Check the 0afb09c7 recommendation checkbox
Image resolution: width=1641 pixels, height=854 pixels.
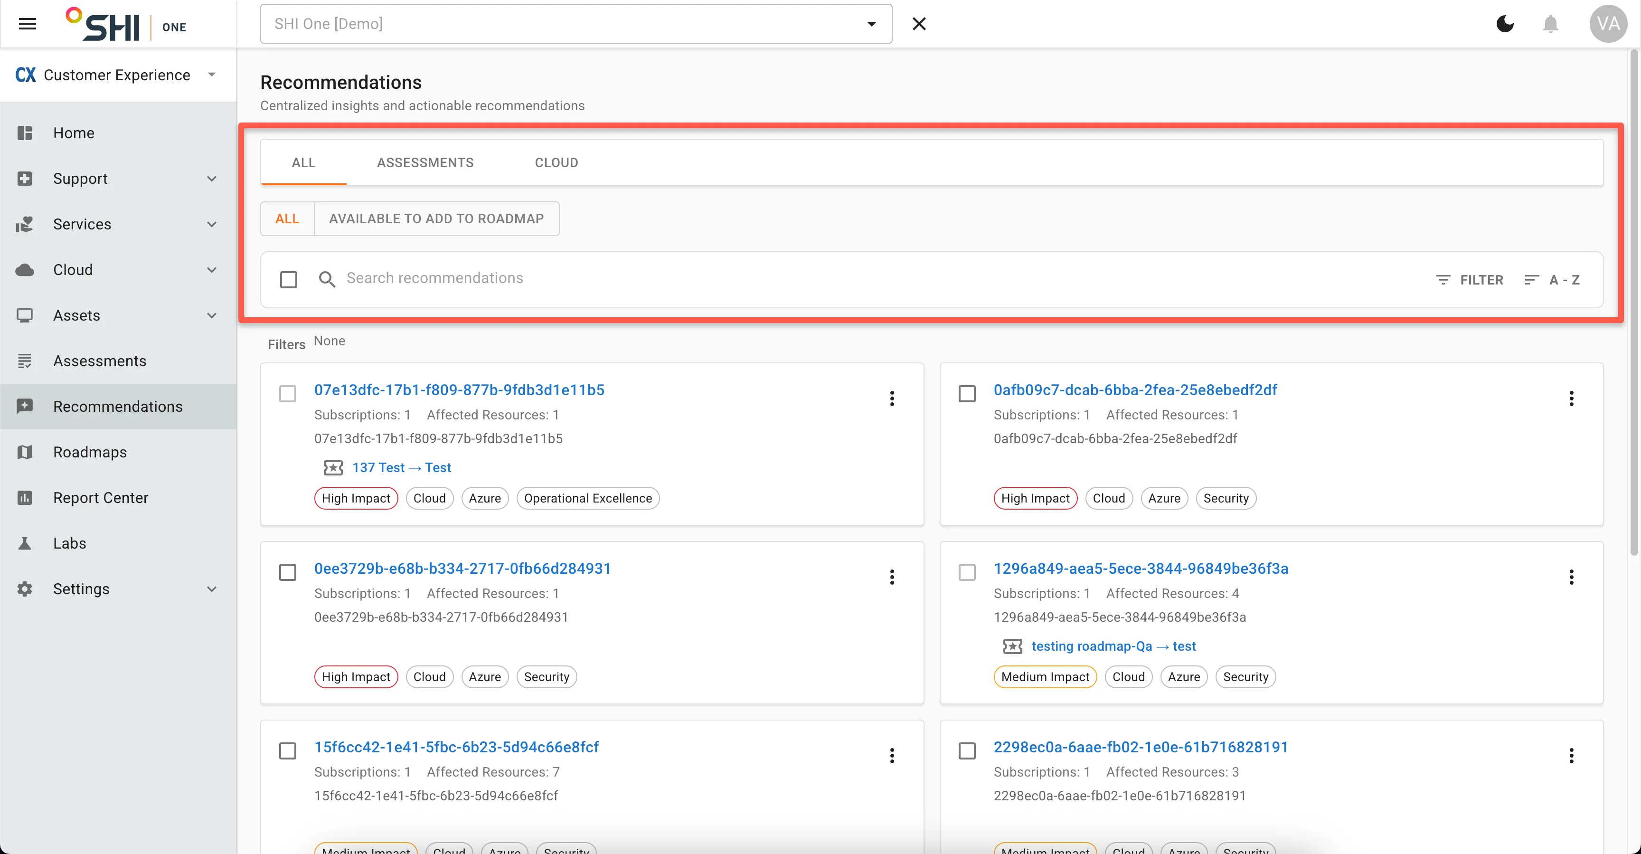(967, 394)
